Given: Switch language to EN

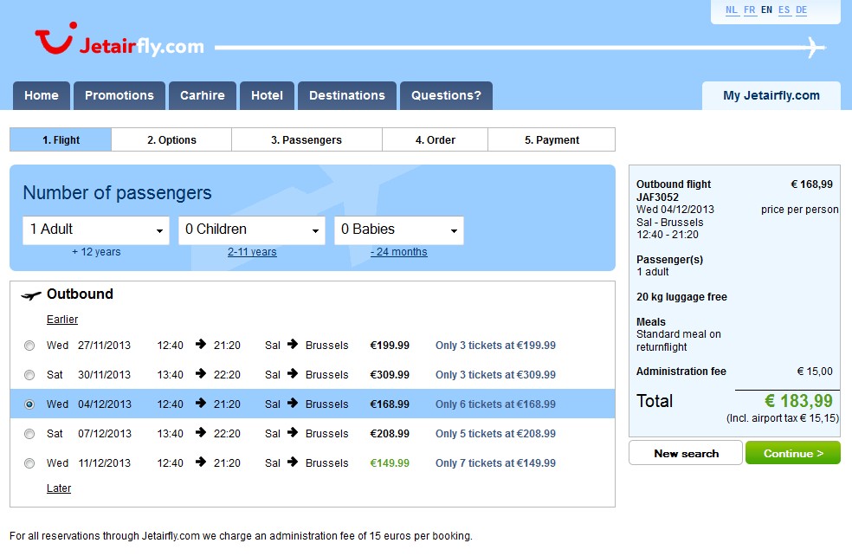Looking at the screenshot, I should [766, 10].
